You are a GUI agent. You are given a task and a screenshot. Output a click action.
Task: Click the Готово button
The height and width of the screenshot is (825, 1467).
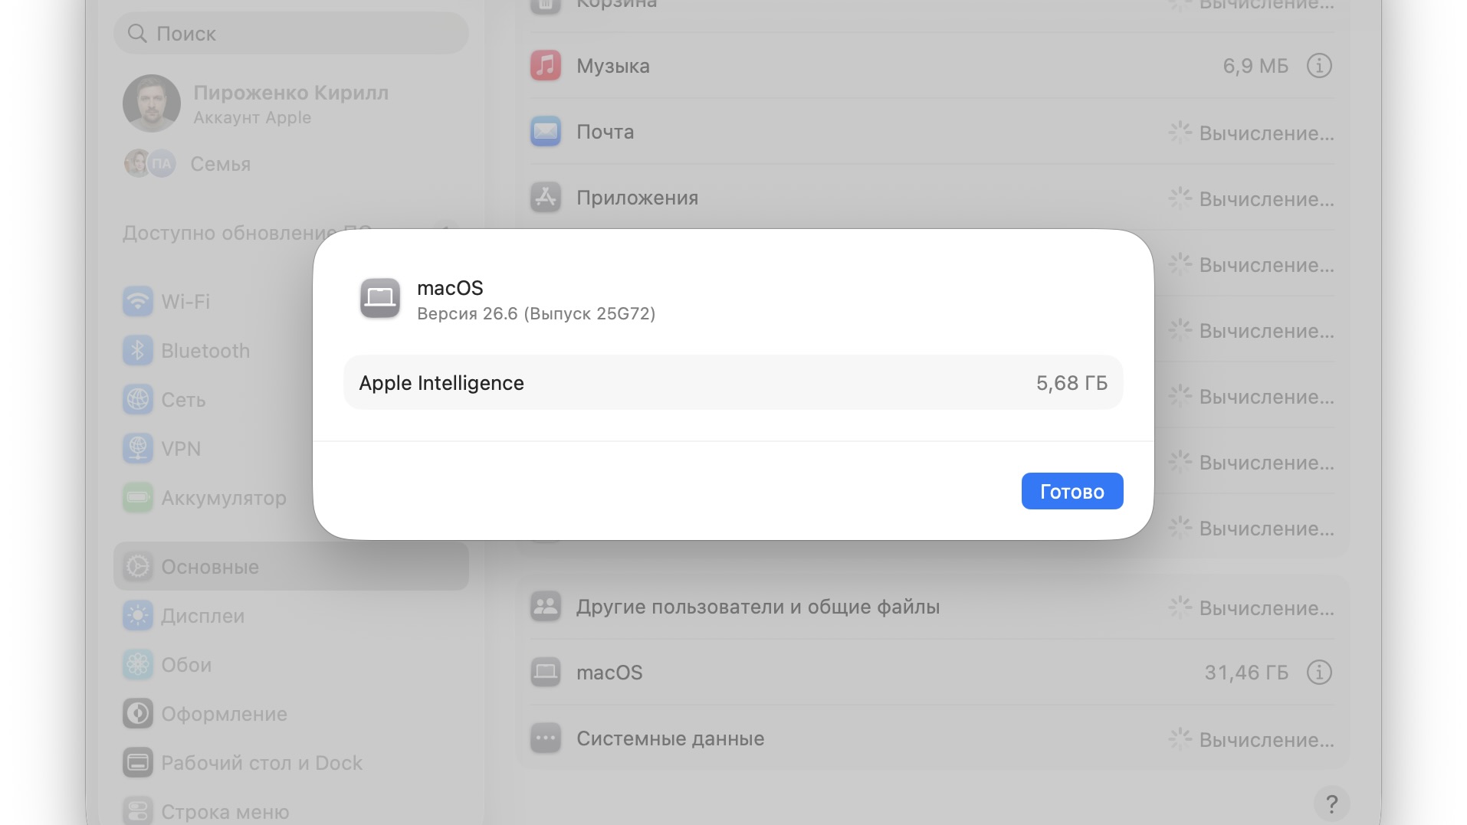[x=1072, y=491]
